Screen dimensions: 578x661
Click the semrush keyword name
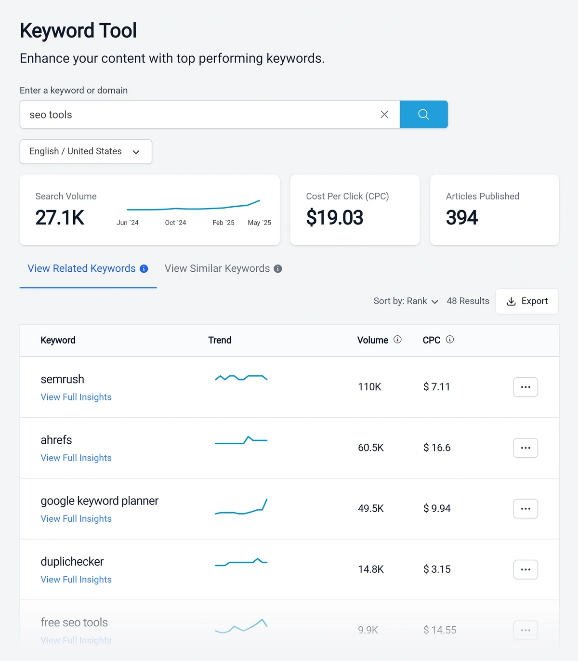[62, 379]
